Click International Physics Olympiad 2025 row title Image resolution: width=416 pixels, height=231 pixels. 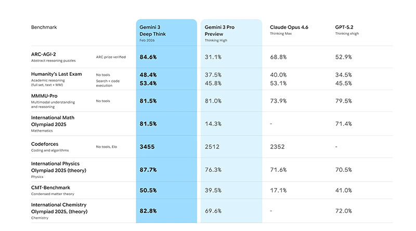tap(59, 167)
